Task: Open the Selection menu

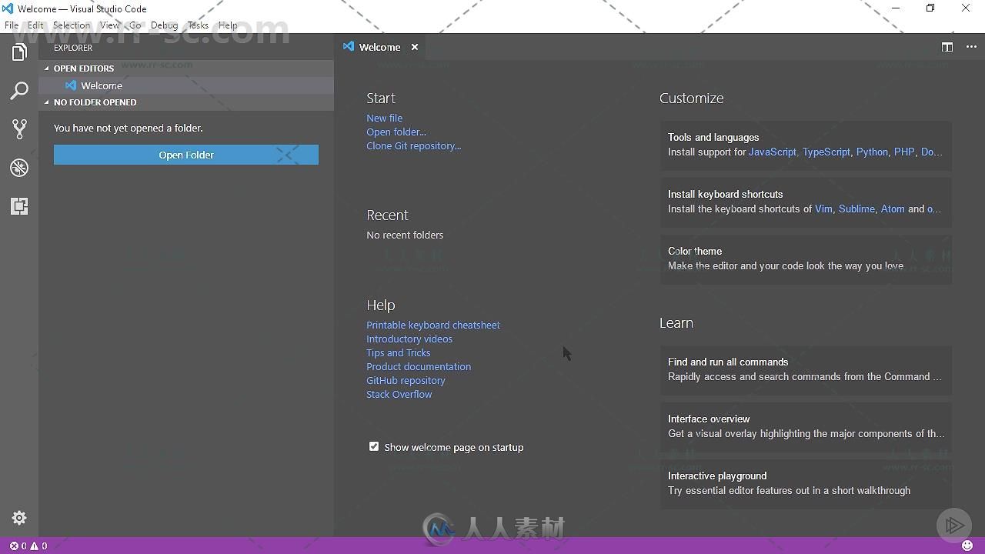Action: tap(72, 25)
